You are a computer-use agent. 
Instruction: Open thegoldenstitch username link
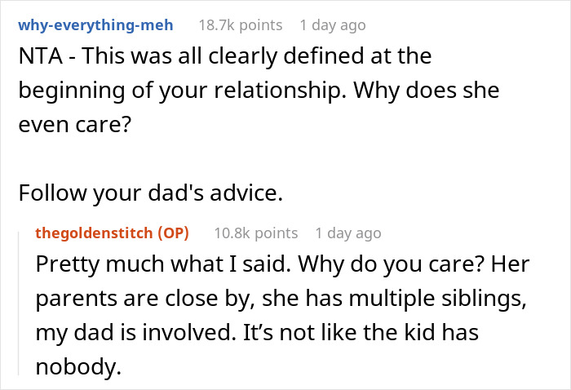94,233
